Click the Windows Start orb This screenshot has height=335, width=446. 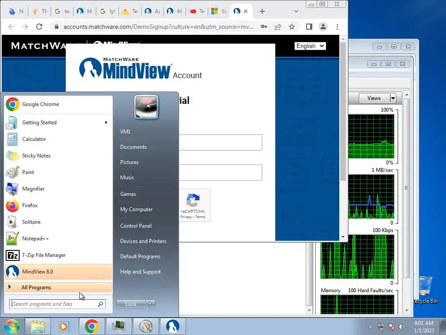(11, 326)
